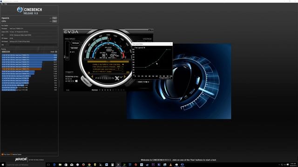The image size is (298, 167).
Task: Click the GTX TITAN X GPU selector
Action: click(x=143, y=82)
